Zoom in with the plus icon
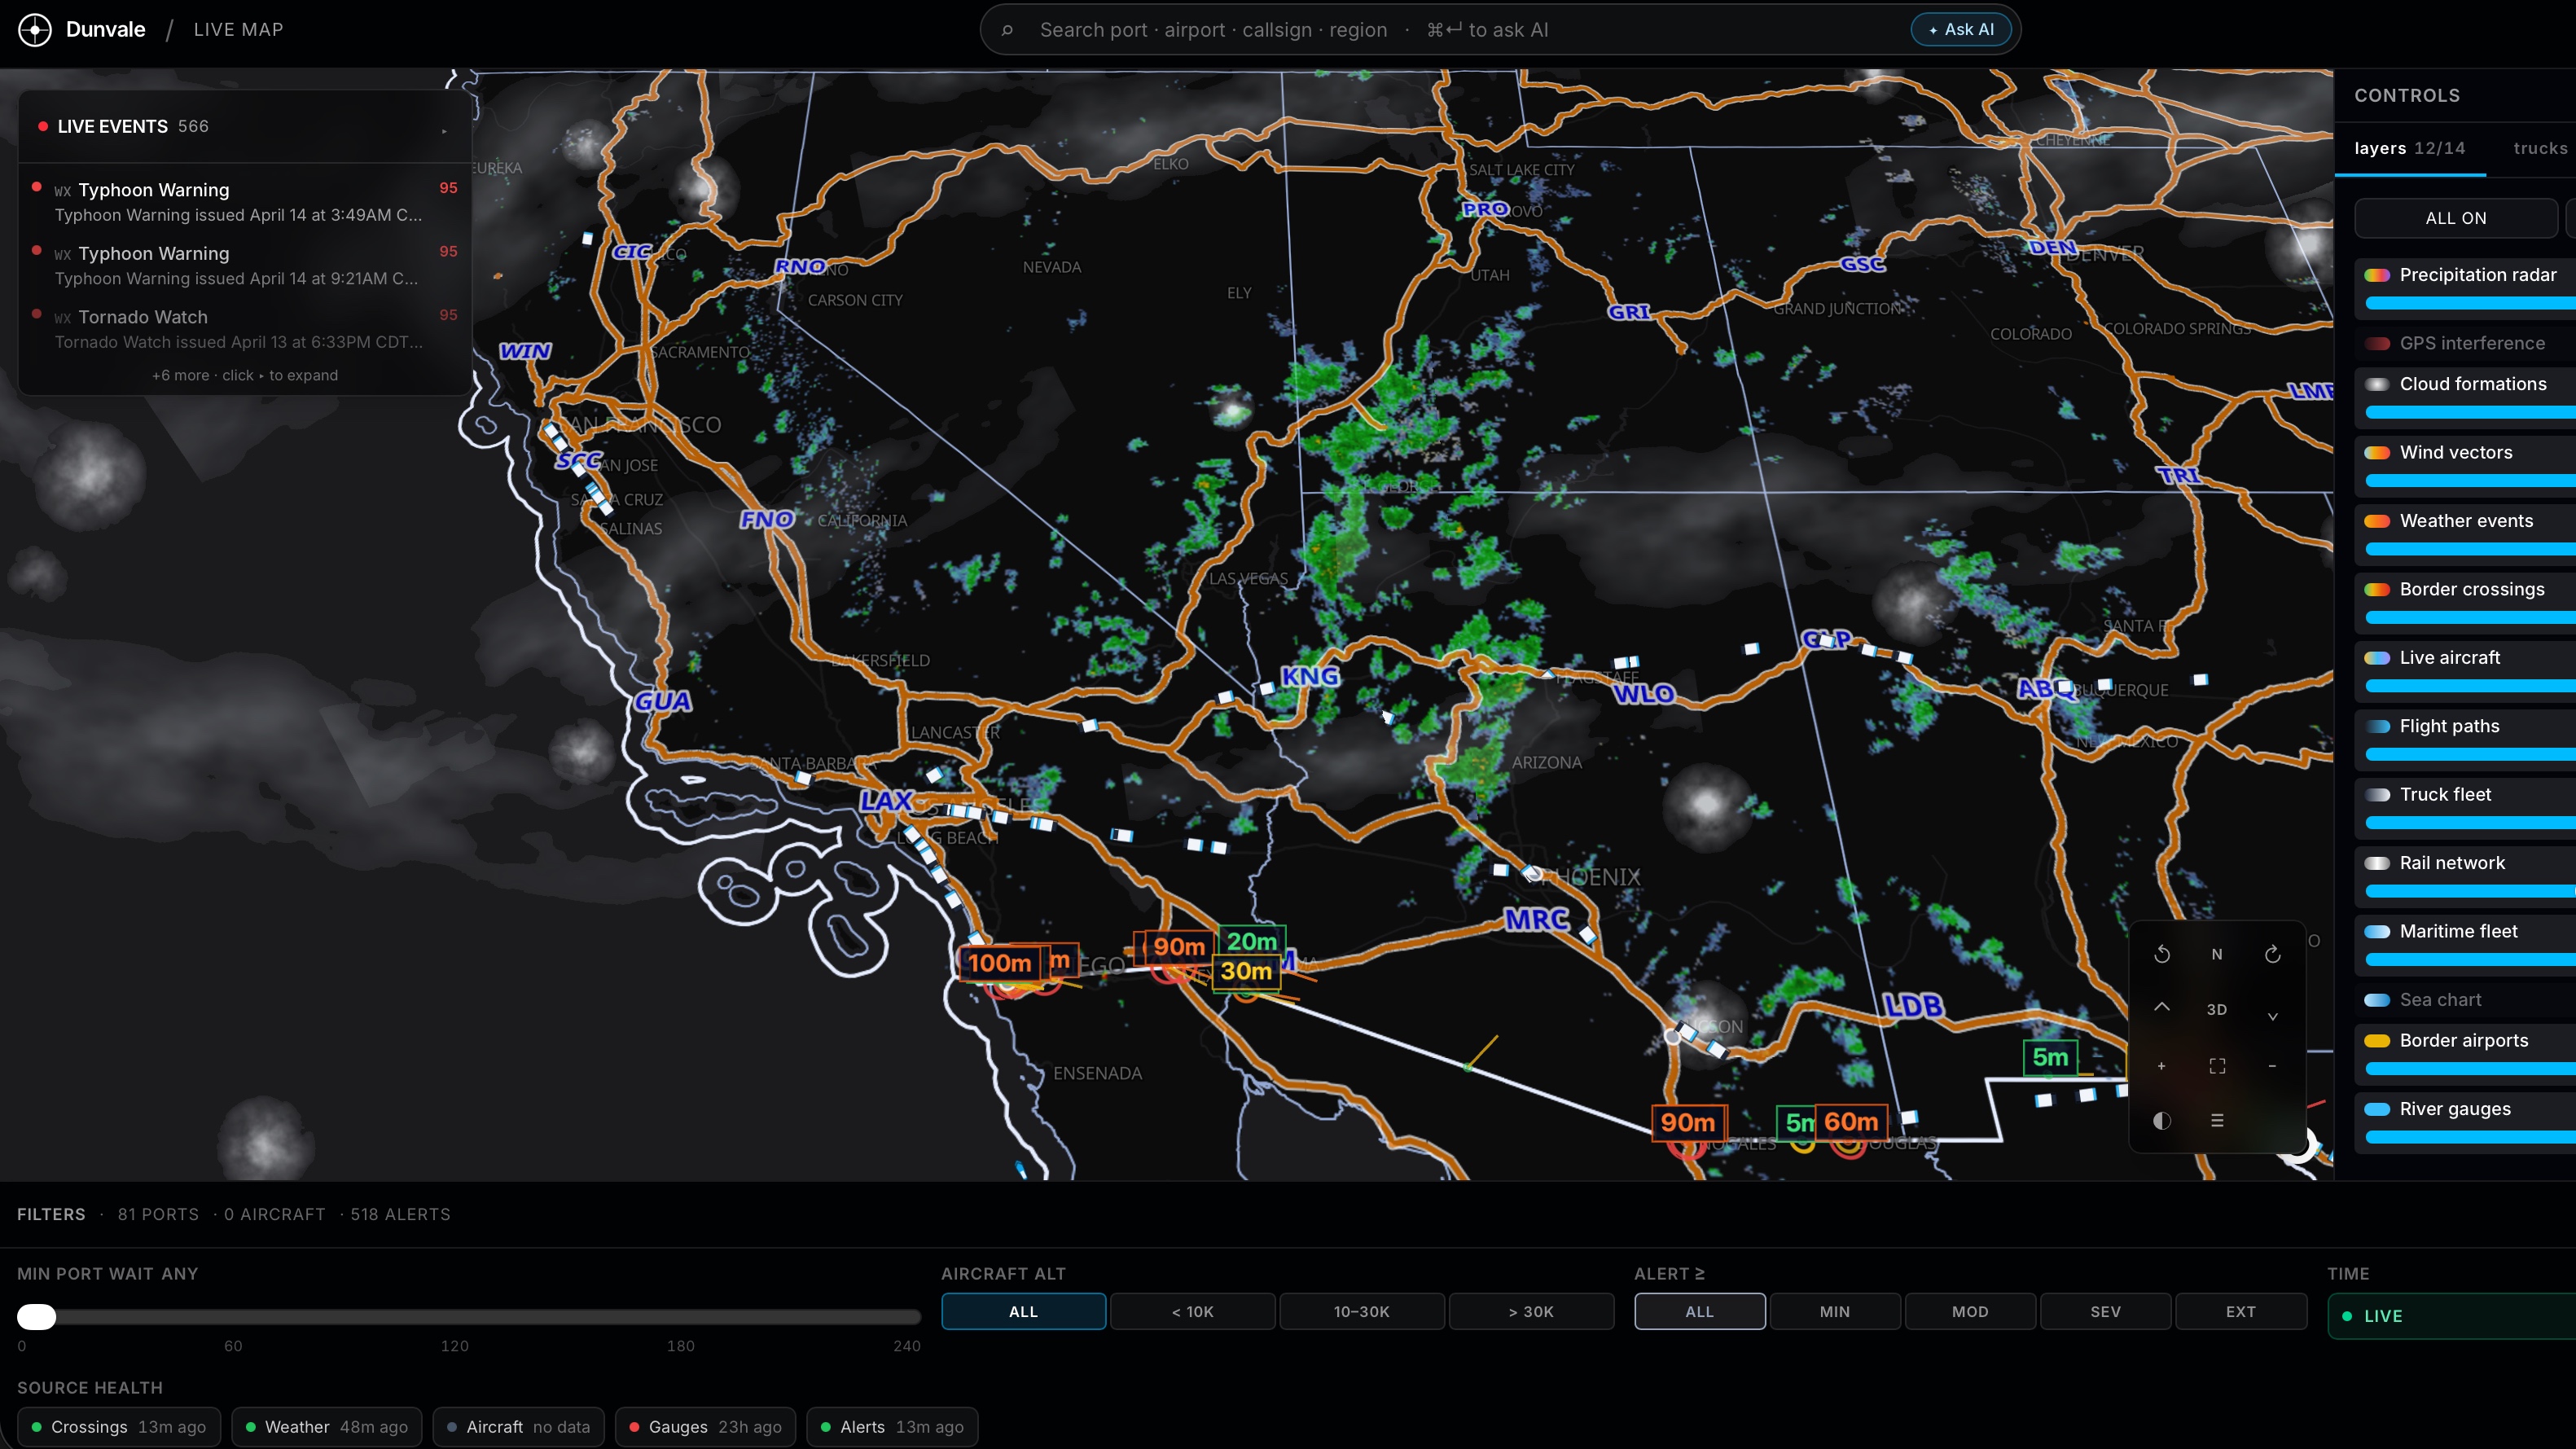Viewport: 2576px width, 1449px height. pos(2161,1066)
